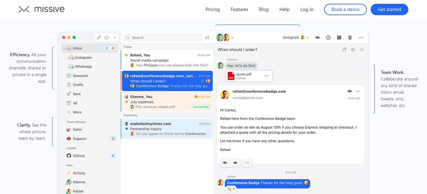This screenshot has height=194, width=427.
Task: Collapse the Inbox folder tree
Action: point(64,48)
